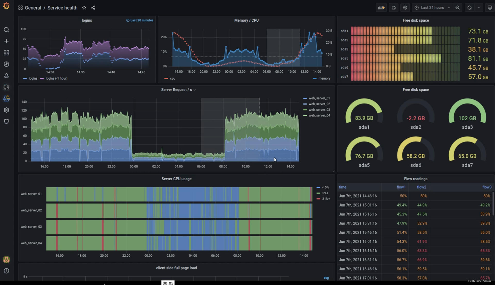Star the Service health dashboard
Viewport: 495px width, 285px height.
(84, 8)
